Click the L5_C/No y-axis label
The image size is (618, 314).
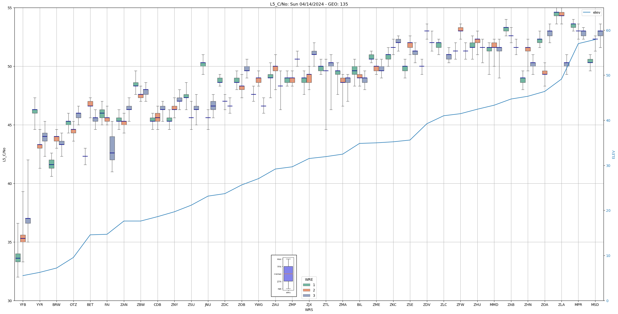(x=4, y=154)
